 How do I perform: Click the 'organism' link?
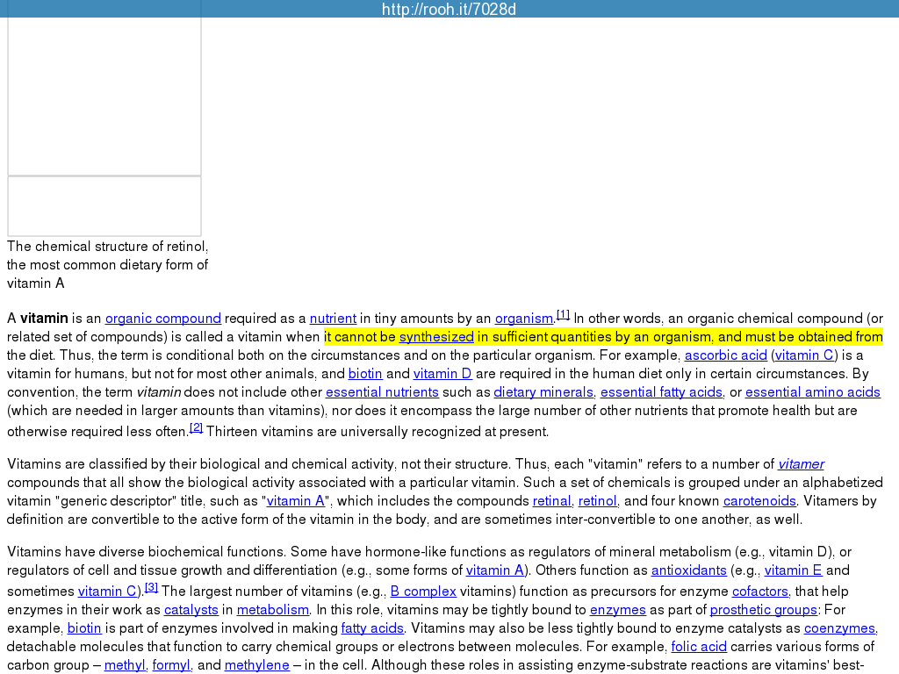pyautogui.click(x=524, y=319)
